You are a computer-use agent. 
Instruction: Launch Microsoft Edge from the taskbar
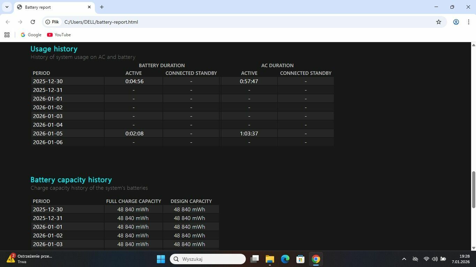[x=285, y=259]
